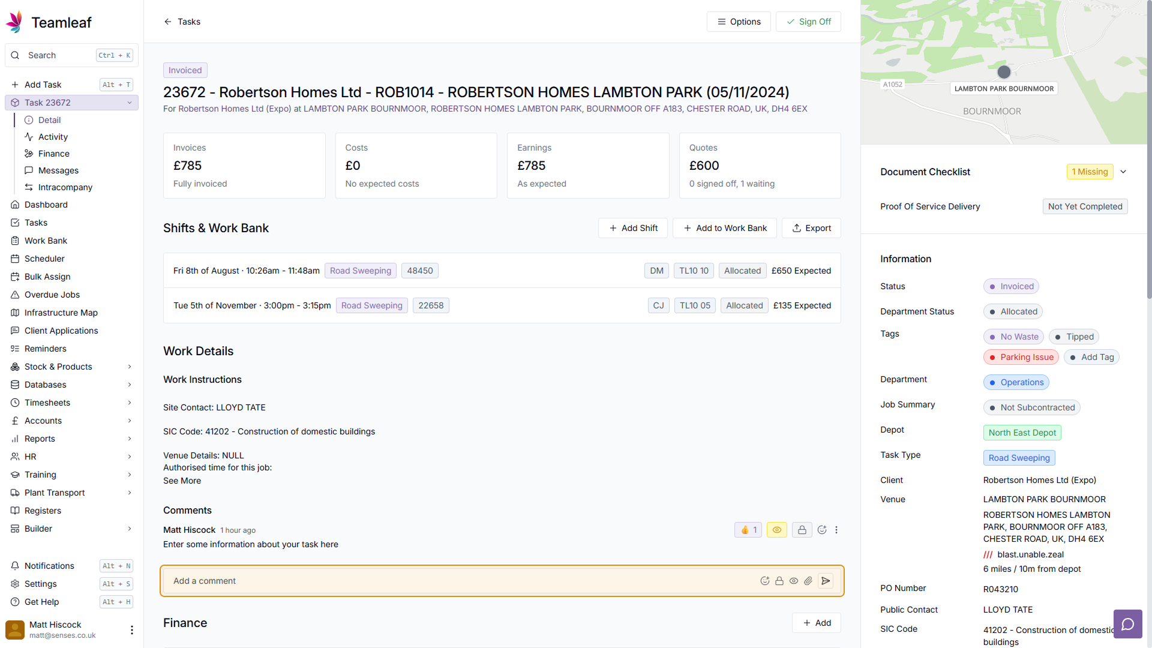Expand the Accounts menu
The width and height of the screenshot is (1152, 648).
point(130,421)
